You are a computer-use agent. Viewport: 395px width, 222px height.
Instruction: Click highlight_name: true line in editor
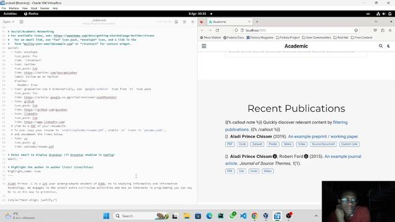(x=24, y=171)
